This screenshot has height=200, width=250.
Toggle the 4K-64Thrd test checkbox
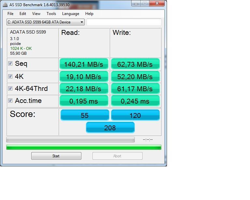10,88
